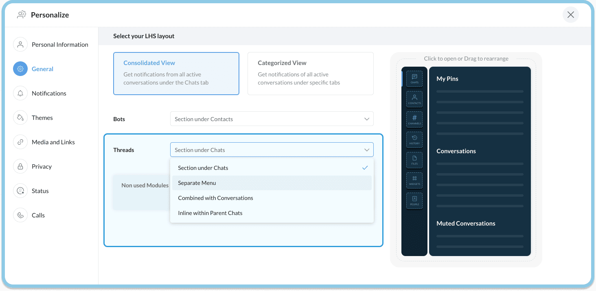
Task: Click the My Pins section in preview
Action: [x=447, y=79]
